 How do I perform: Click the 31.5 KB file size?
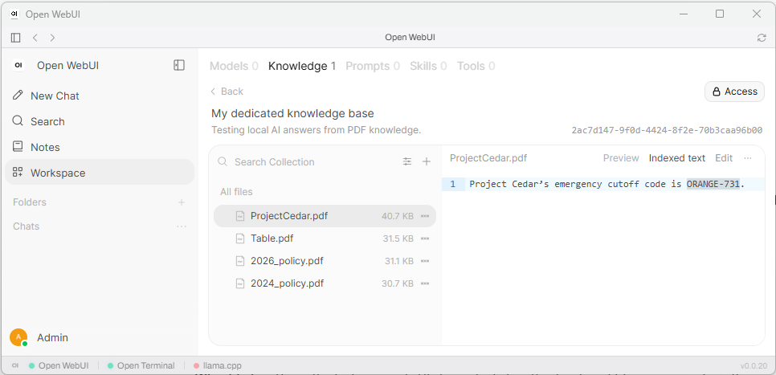click(x=398, y=238)
